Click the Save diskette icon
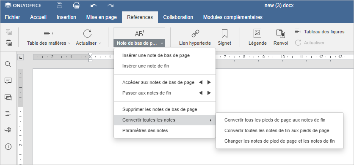This screenshot has width=354, height=165. [x=59, y=5]
